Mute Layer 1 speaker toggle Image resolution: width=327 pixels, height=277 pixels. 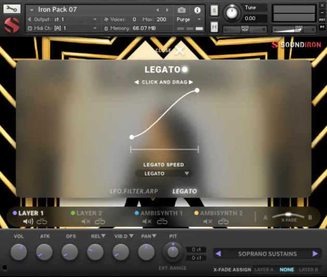click(28, 222)
